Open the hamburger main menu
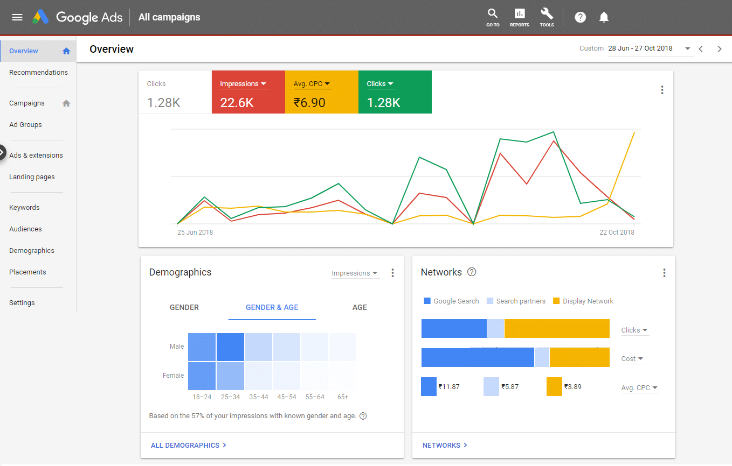 click(17, 17)
